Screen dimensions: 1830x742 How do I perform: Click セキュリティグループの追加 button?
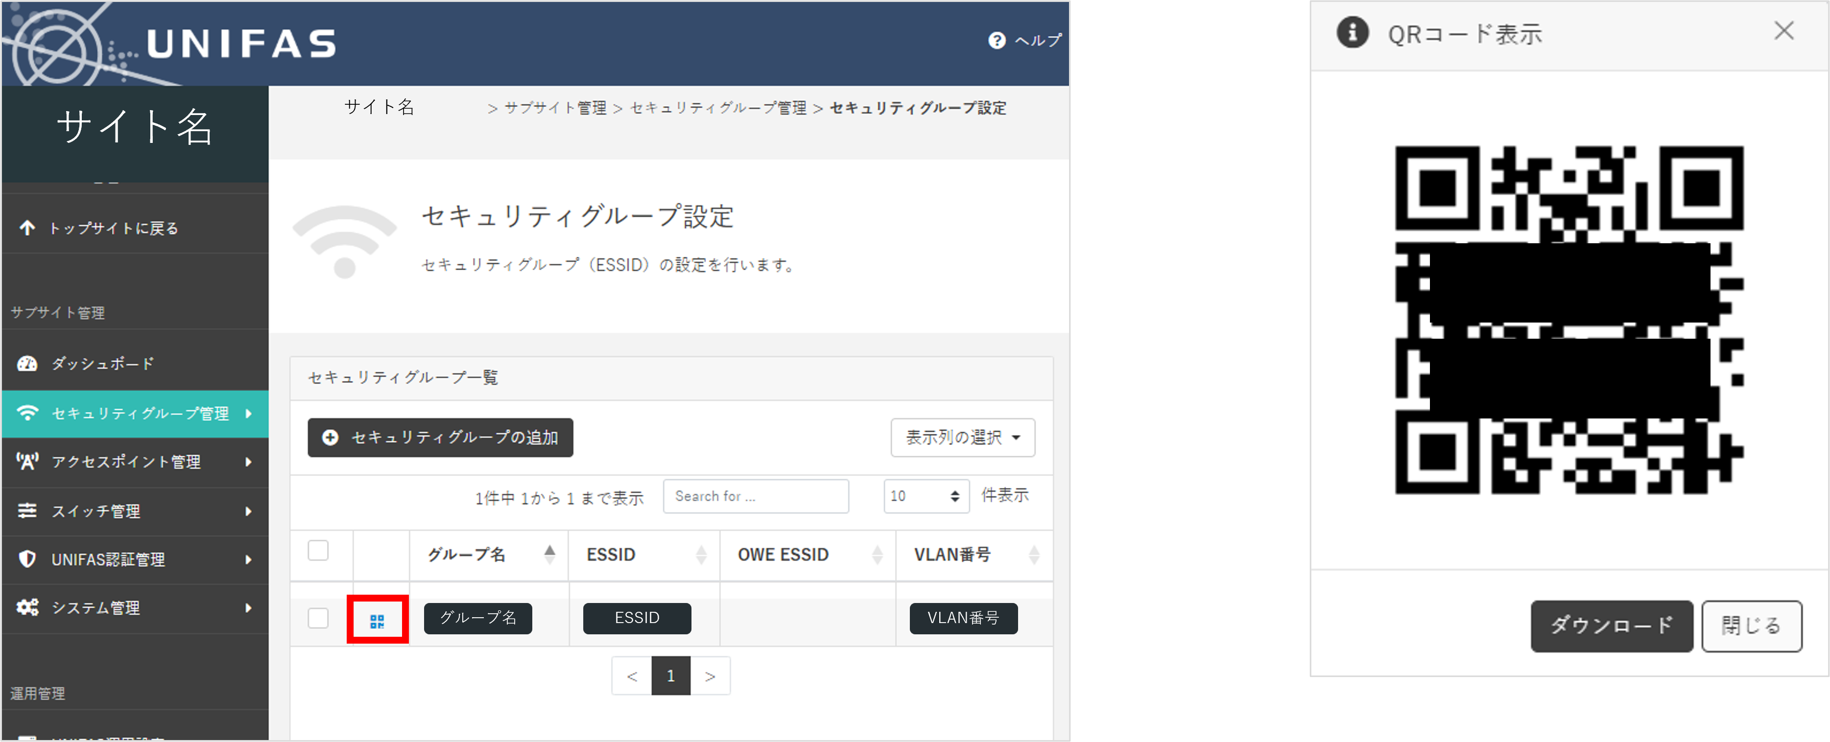coord(440,438)
